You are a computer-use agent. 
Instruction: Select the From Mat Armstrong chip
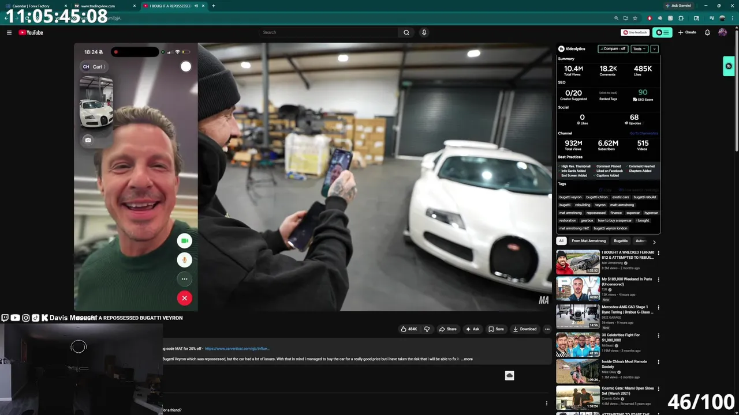pyautogui.click(x=588, y=241)
